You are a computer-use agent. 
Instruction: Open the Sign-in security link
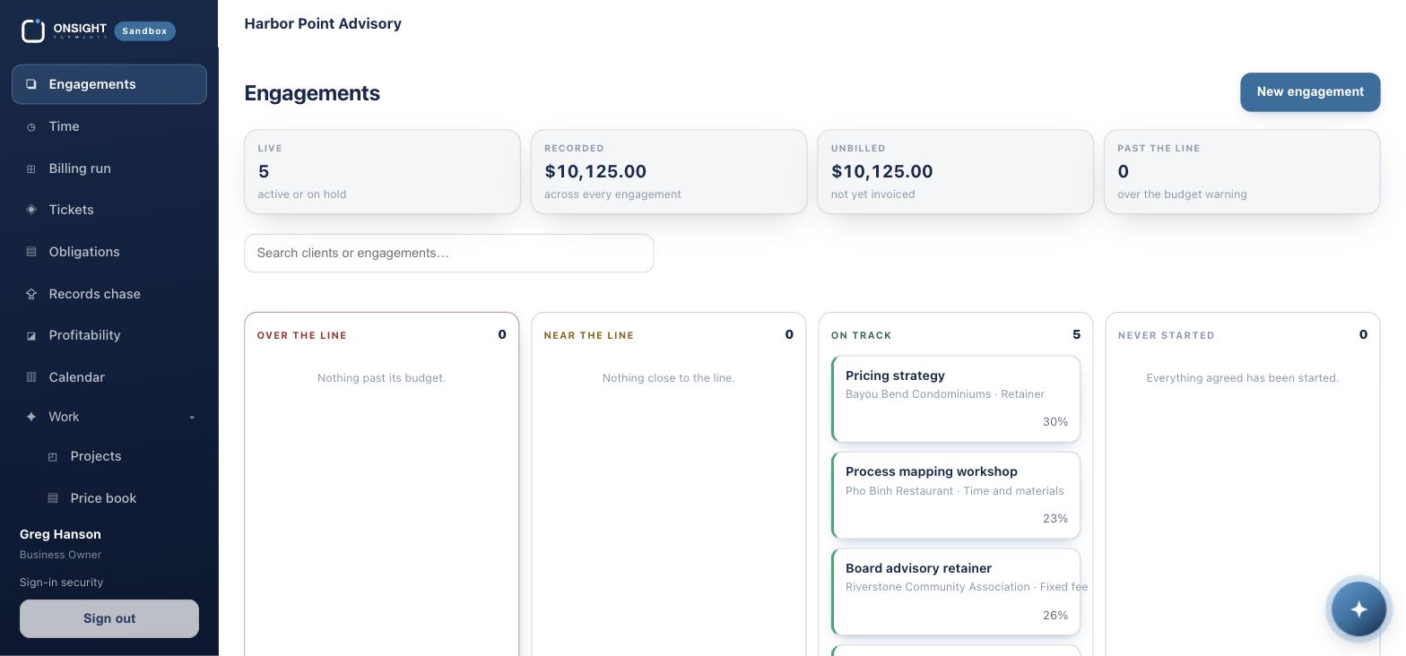(62, 583)
